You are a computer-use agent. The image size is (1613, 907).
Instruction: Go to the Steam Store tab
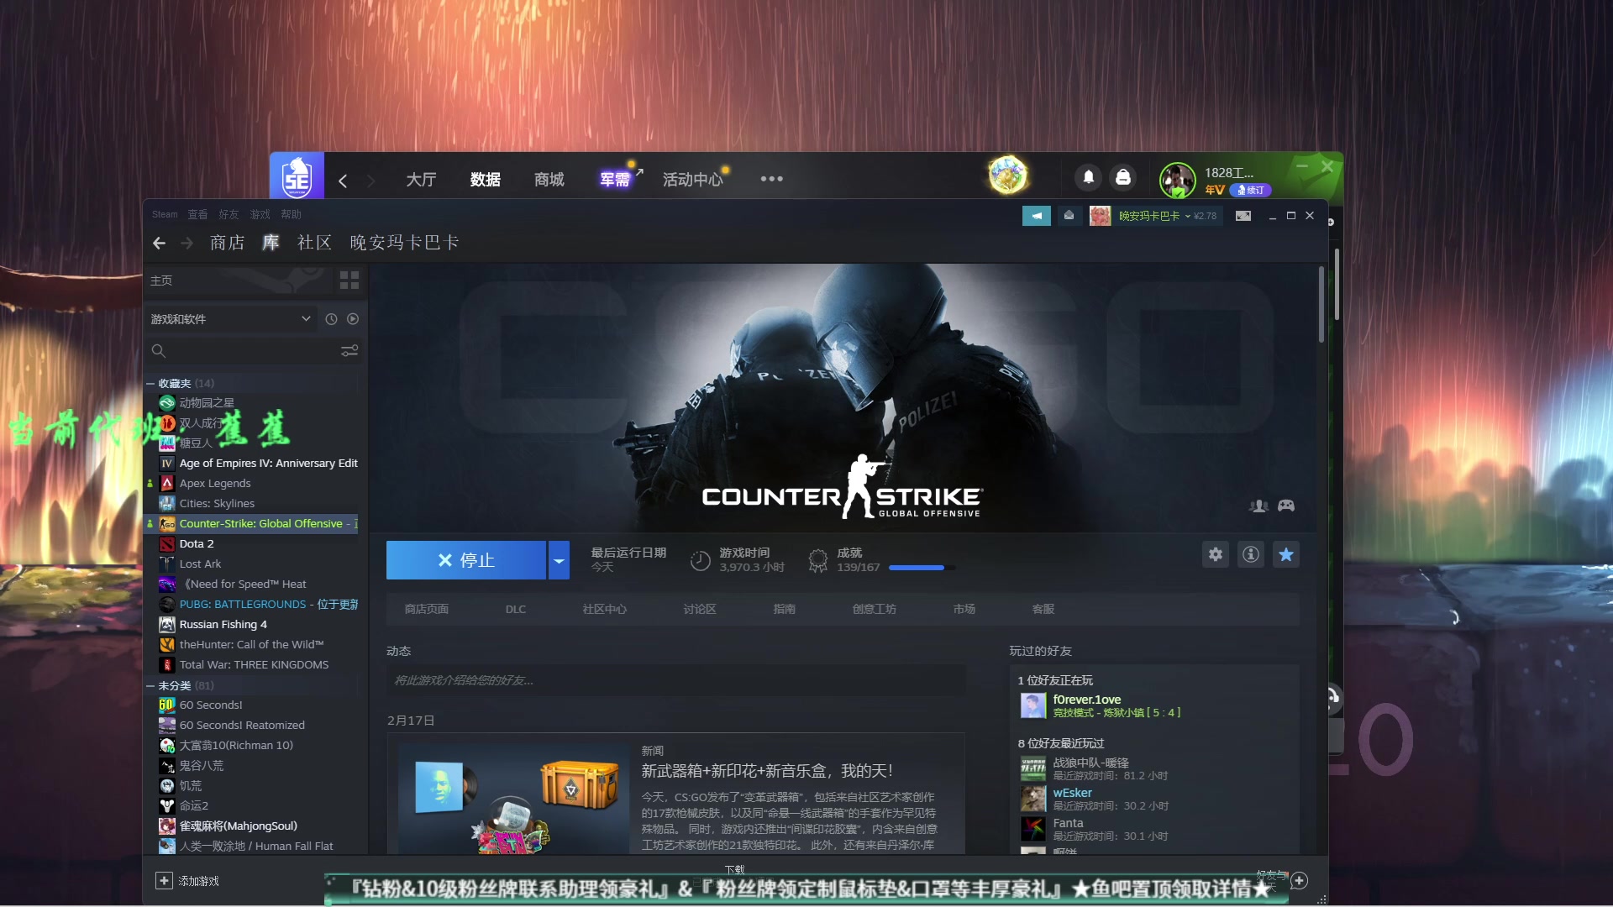click(x=228, y=243)
